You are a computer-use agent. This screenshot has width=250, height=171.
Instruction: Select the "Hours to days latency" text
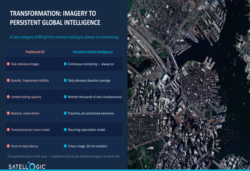(x=24, y=146)
